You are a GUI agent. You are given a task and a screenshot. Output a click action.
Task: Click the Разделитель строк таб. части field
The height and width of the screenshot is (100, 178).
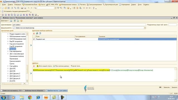point(172,25)
